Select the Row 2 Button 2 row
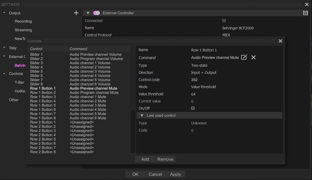 pyautogui.click(x=79, y=126)
